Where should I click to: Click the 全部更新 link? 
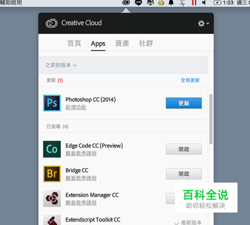click(190, 80)
